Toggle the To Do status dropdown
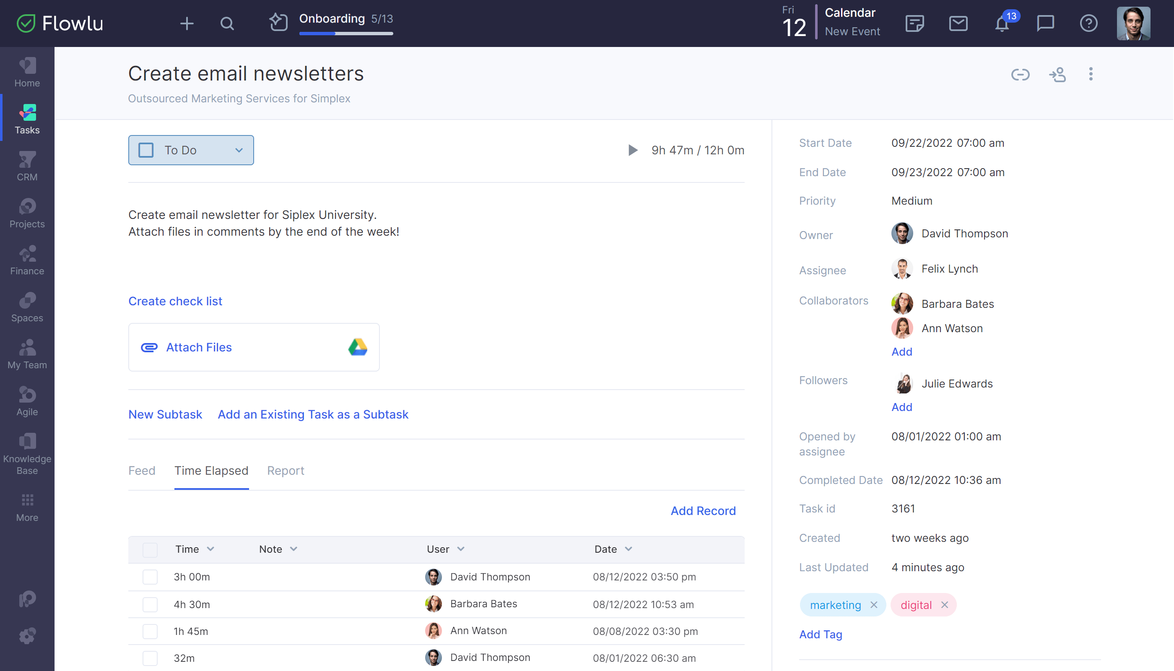 [239, 150]
